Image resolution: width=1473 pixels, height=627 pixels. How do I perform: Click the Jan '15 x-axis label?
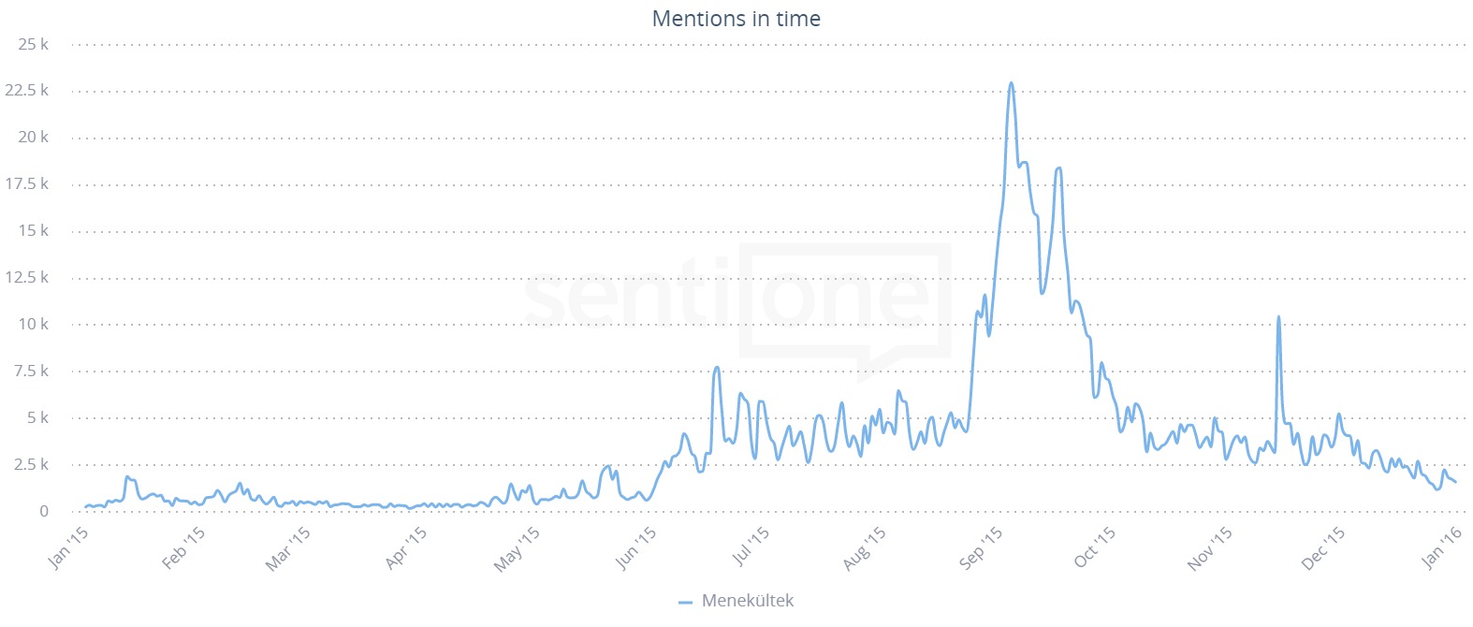click(x=67, y=547)
